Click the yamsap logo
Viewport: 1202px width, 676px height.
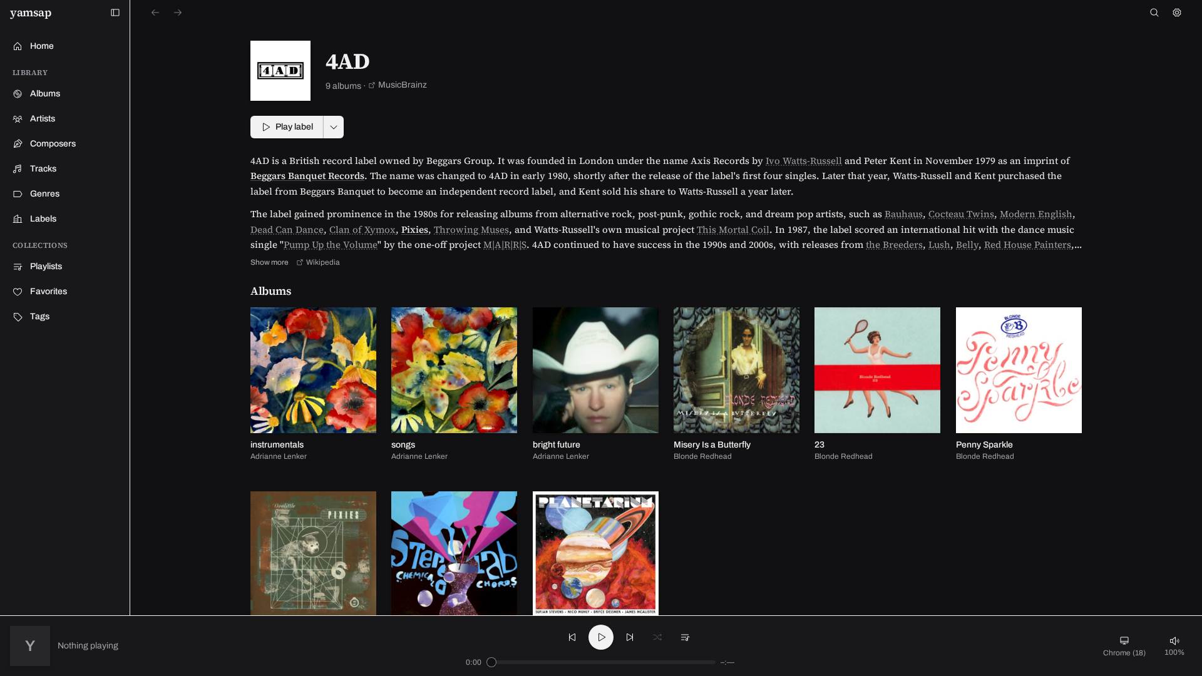pos(31,13)
